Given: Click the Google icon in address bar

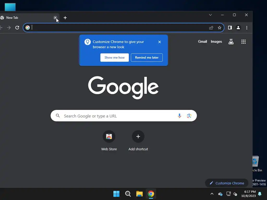Looking at the screenshot, I should (28, 28).
